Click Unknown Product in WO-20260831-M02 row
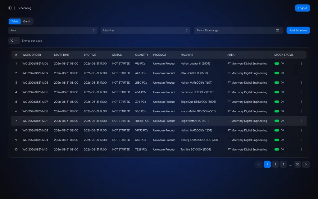This screenshot has width=318, height=199. pyautogui.click(x=164, y=130)
